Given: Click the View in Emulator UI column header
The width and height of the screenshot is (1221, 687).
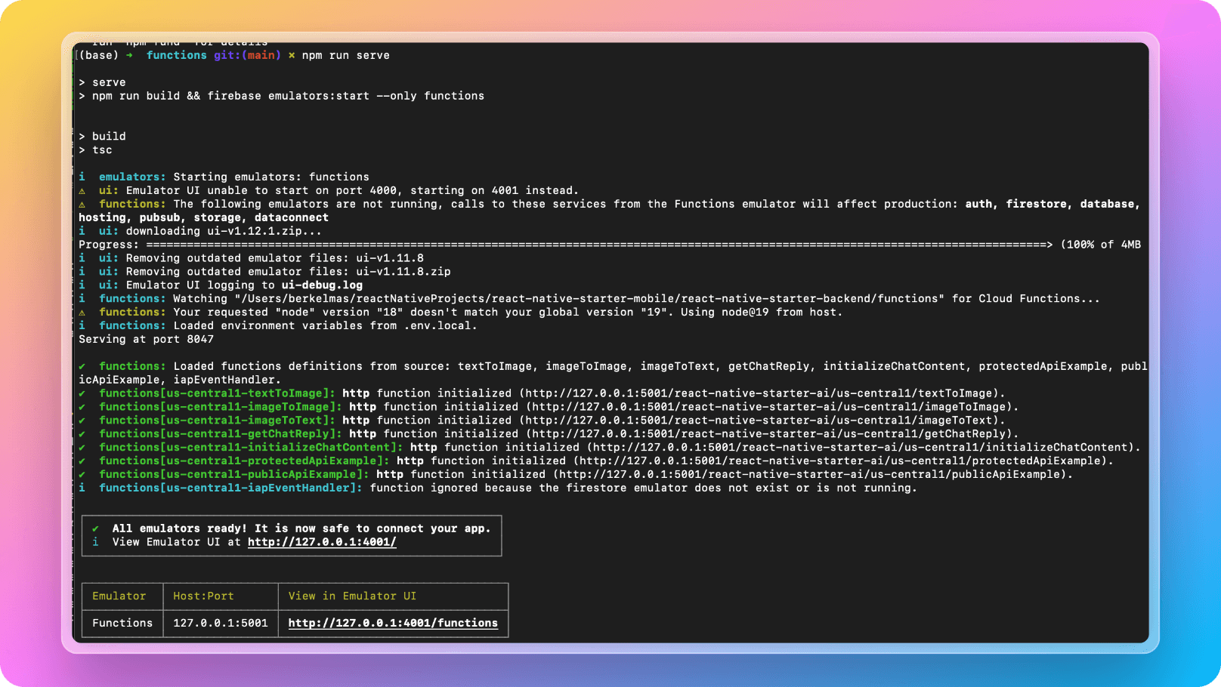Looking at the screenshot, I should point(352,596).
